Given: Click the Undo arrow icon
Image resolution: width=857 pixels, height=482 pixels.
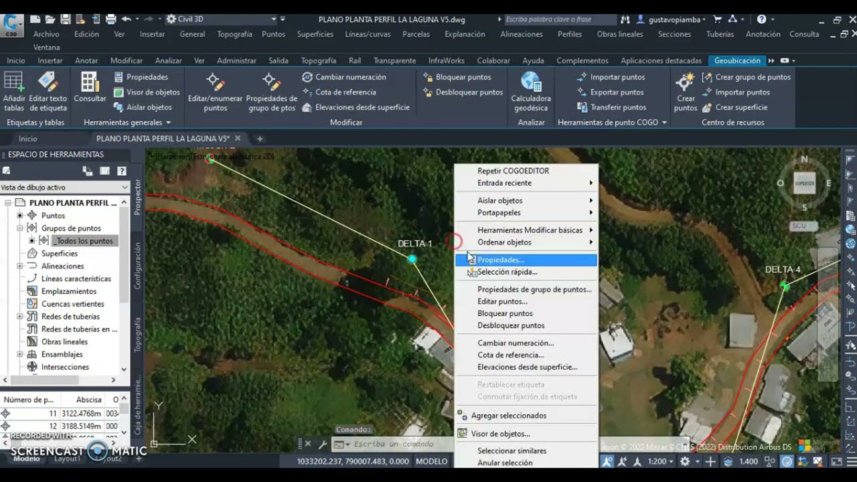Looking at the screenshot, I should tap(126, 19).
